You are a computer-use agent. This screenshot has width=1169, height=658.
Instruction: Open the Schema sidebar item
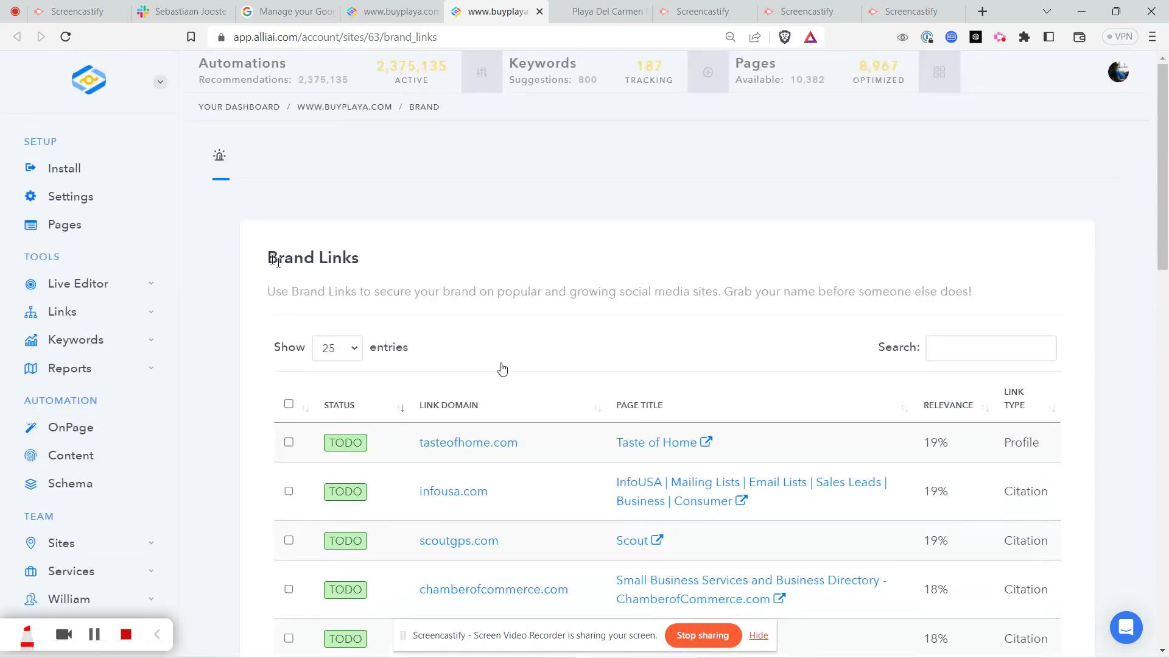(x=70, y=484)
